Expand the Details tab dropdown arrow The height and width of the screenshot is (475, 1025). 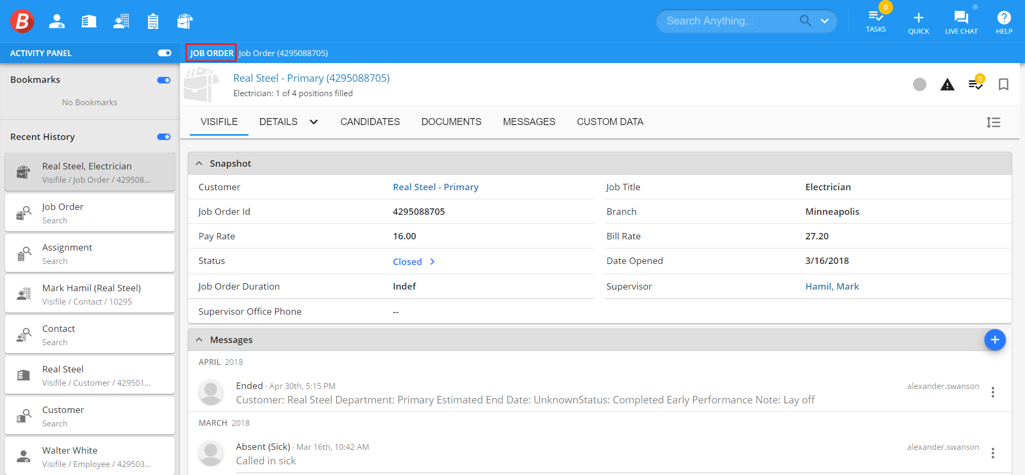point(314,122)
